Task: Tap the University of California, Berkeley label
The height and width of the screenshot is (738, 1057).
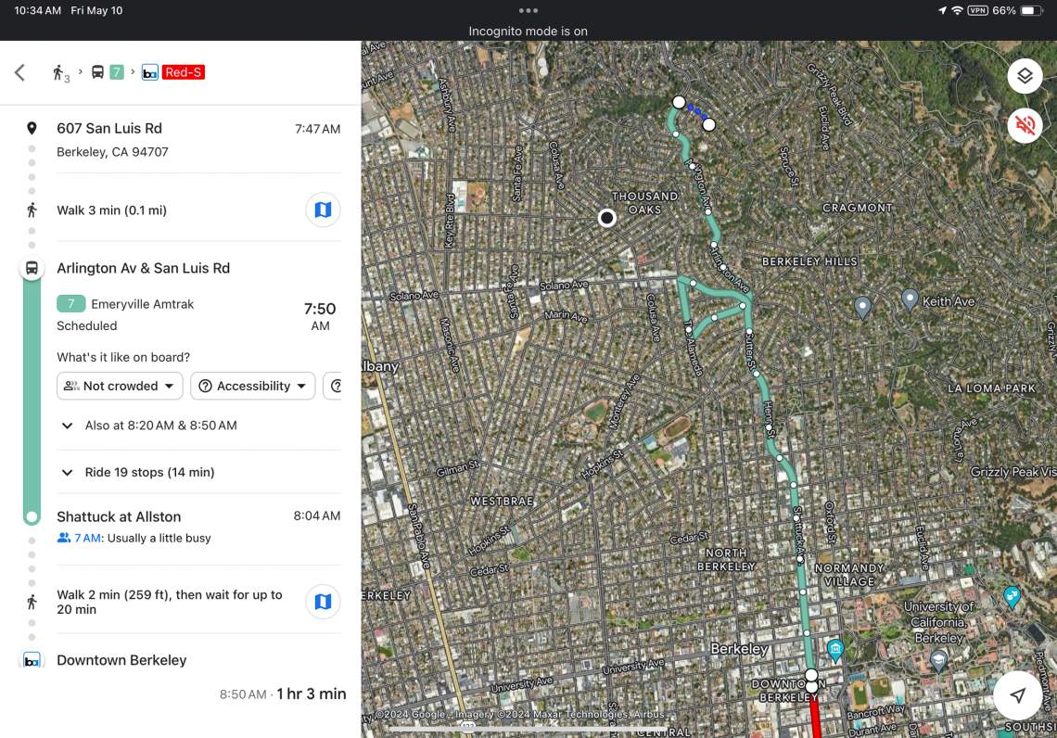Action: [937, 622]
